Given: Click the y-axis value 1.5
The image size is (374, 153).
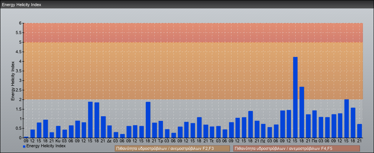Looking at the screenshot, I should tap(19, 109).
